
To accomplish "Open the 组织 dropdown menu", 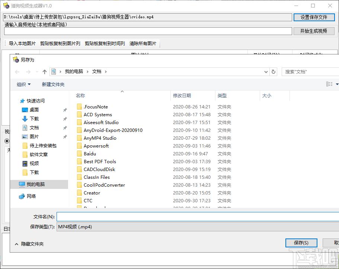I will click(x=23, y=85).
